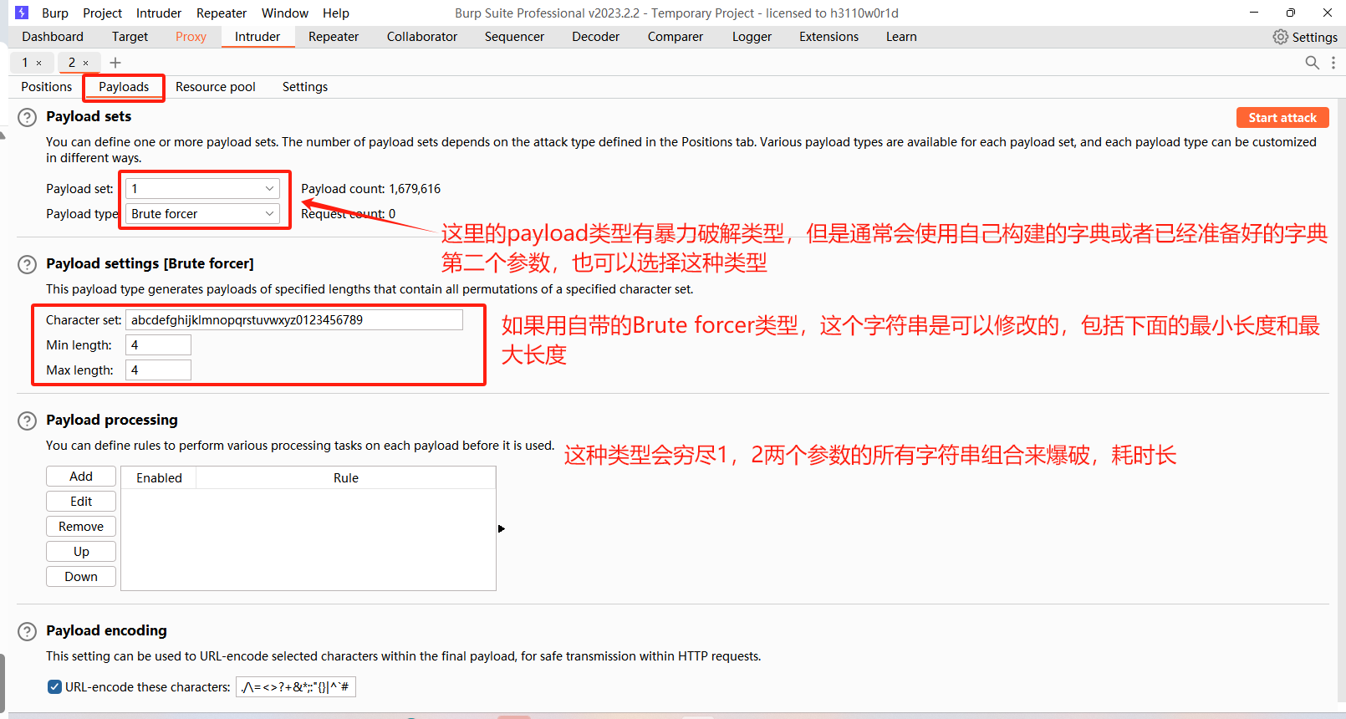Click Remove payload processing rule
The height and width of the screenshot is (719, 1346).
(81, 527)
